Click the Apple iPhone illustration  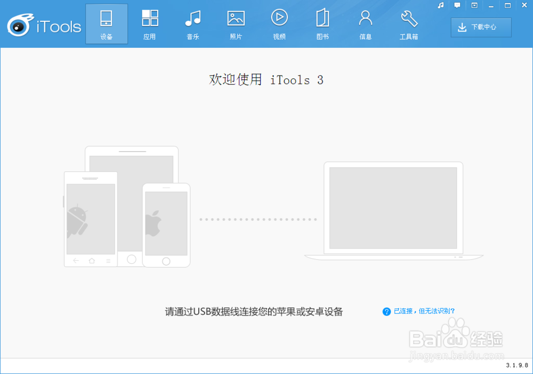coord(166,226)
